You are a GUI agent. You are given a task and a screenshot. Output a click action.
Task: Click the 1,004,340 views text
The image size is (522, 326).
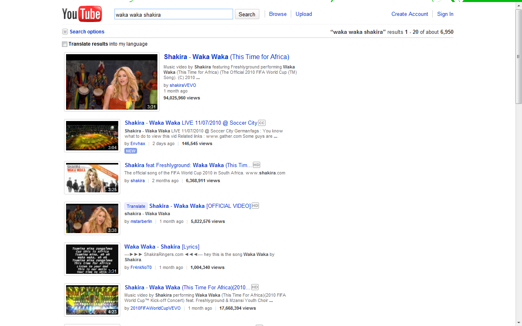[x=208, y=268]
